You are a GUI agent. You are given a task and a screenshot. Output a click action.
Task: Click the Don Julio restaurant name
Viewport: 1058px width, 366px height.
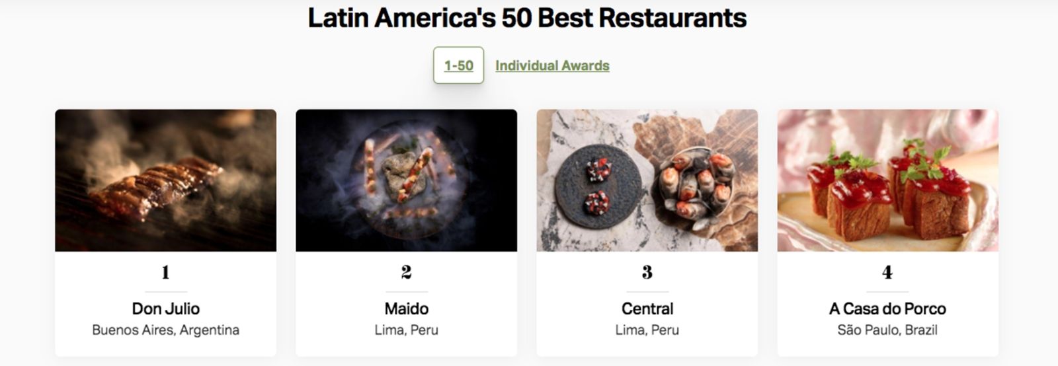165,309
